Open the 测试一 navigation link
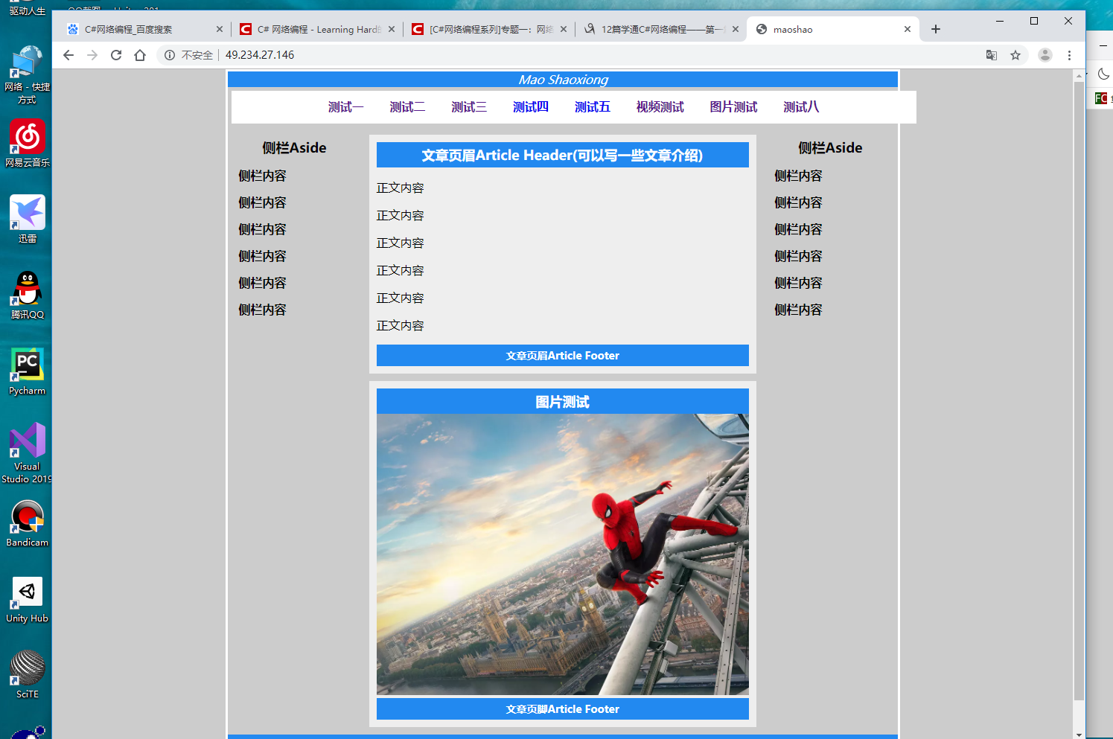 [346, 107]
